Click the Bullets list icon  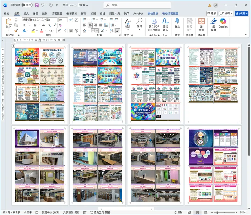(x=84, y=20)
